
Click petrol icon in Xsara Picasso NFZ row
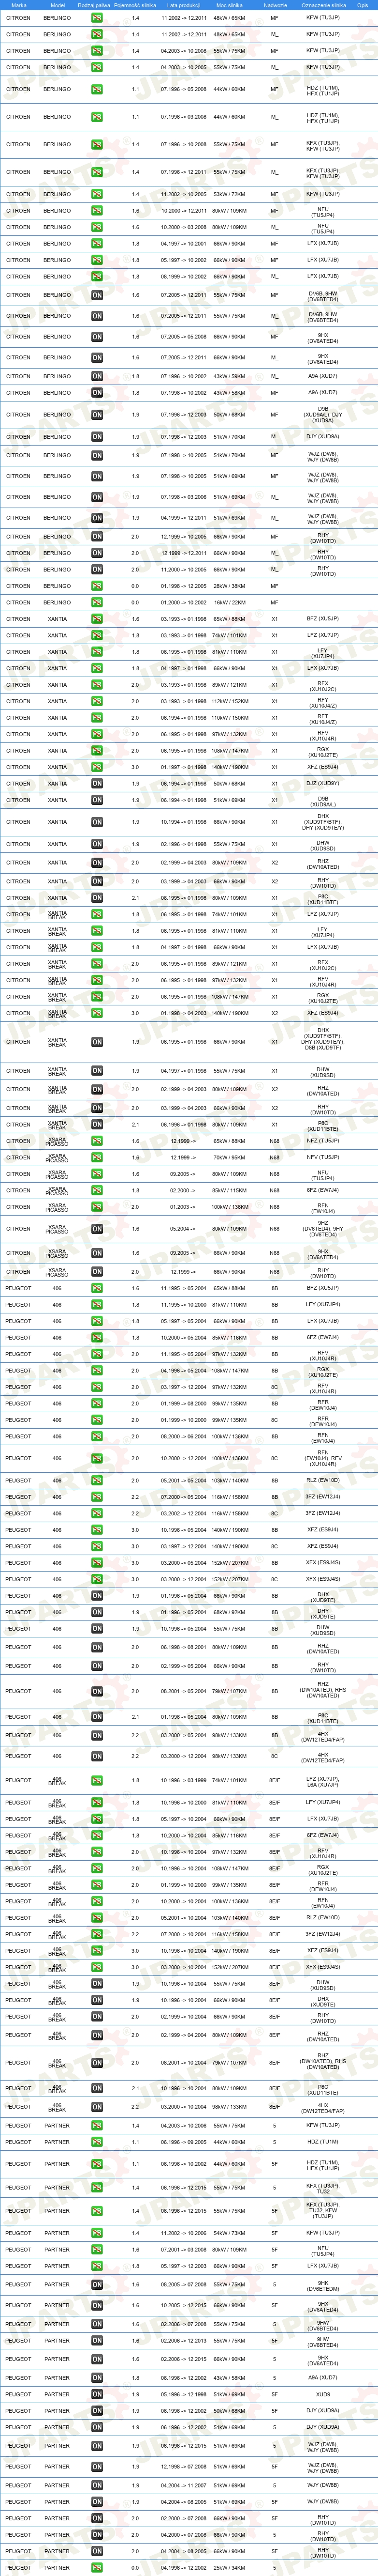97,1141
